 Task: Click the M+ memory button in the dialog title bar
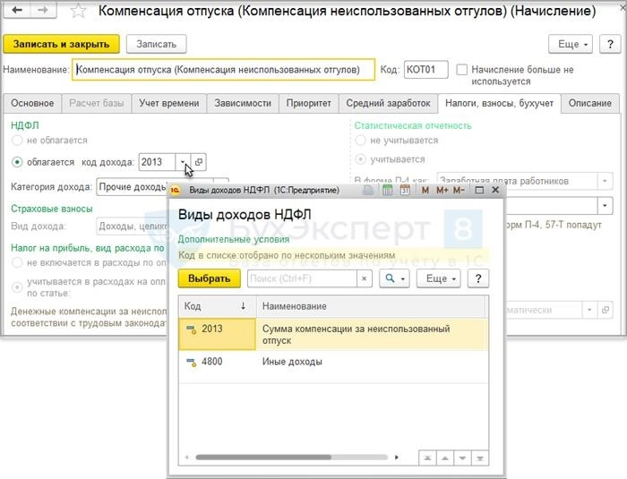pyautogui.click(x=442, y=191)
